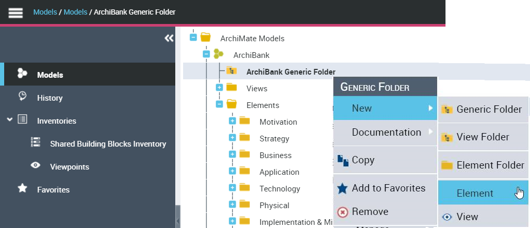Expand the Views folder node

click(x=219, y=88)
